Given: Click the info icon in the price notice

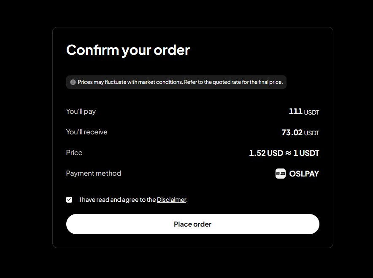Looking at the screenshot, I should [73, 82].
